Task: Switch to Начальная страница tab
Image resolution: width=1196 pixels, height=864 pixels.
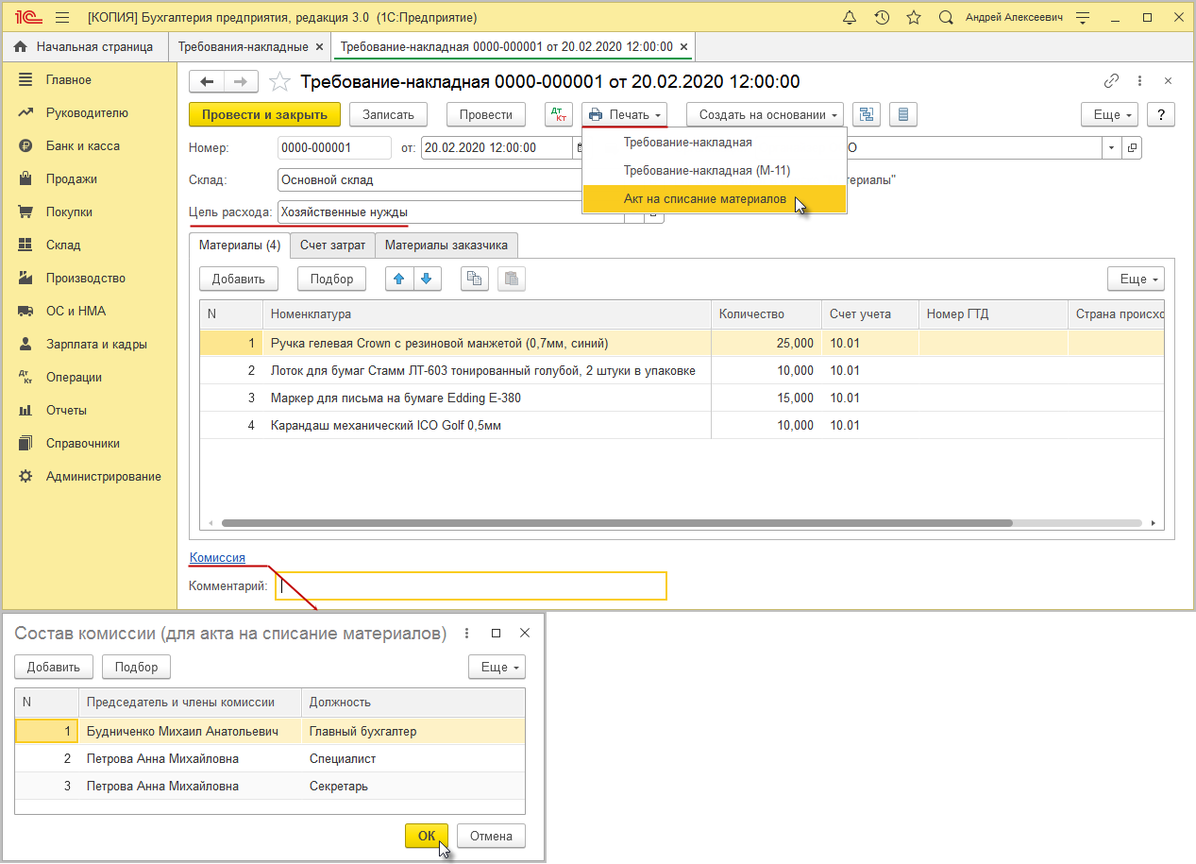Action: tap(84, 46)
